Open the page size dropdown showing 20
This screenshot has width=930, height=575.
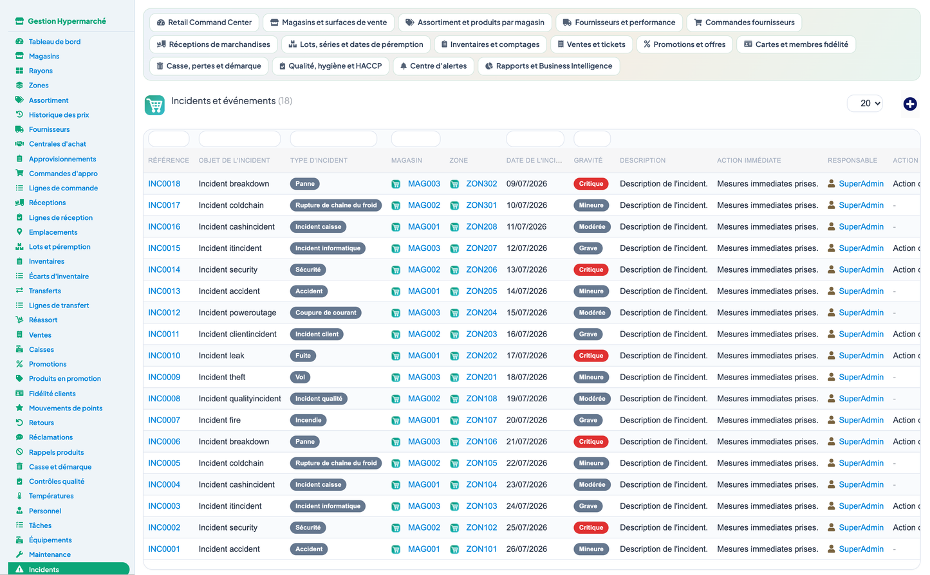[865, 104]
